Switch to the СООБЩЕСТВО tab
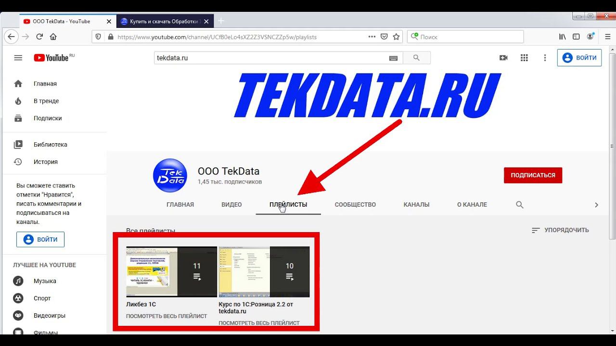The width and height of the screenshot is (616, 346). (355, 204)
